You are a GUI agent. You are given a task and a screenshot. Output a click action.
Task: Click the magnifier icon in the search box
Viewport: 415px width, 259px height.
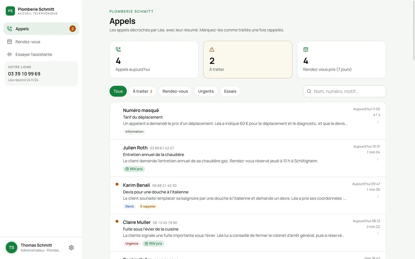click(309, 91)
